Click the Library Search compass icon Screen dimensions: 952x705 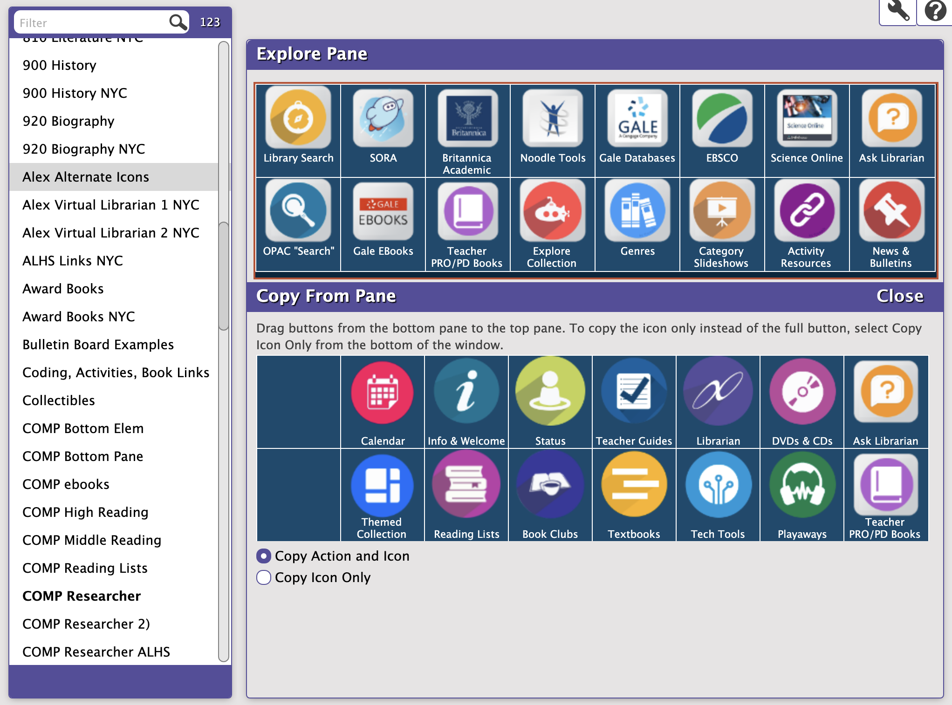click(298, 118)
